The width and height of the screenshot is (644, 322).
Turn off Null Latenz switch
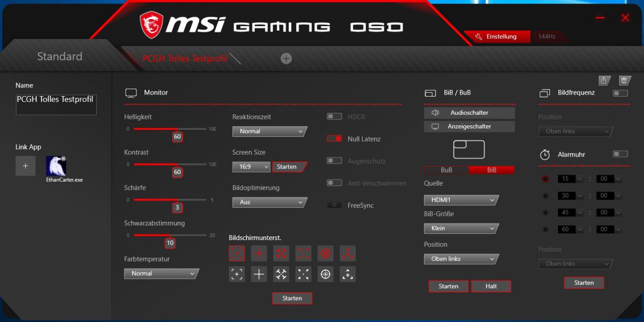334,139
